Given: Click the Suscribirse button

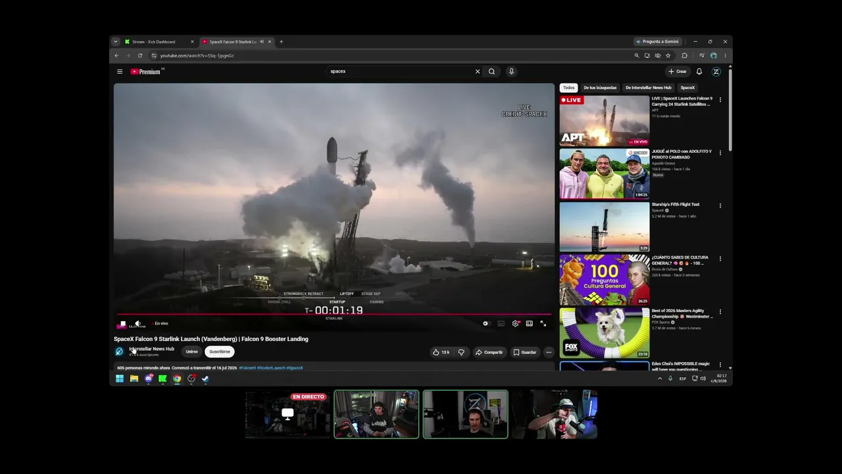Looking at the screenshot, I should [220, 352].
